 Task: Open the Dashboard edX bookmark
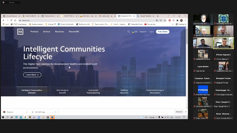83,24
